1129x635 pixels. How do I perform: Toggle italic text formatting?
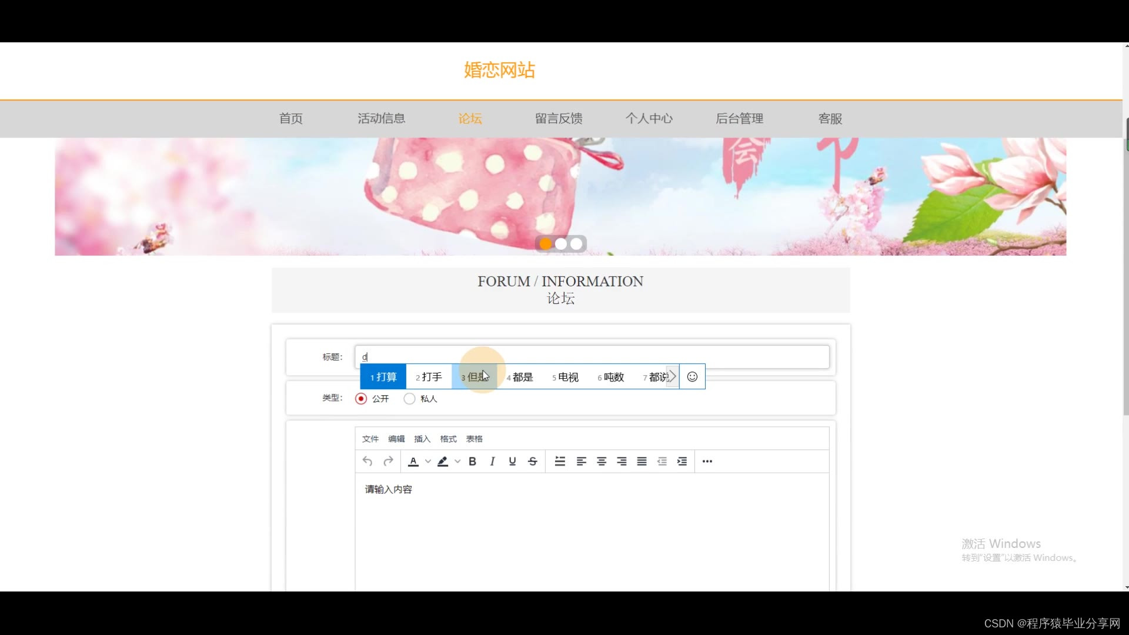tap(492, 462)
